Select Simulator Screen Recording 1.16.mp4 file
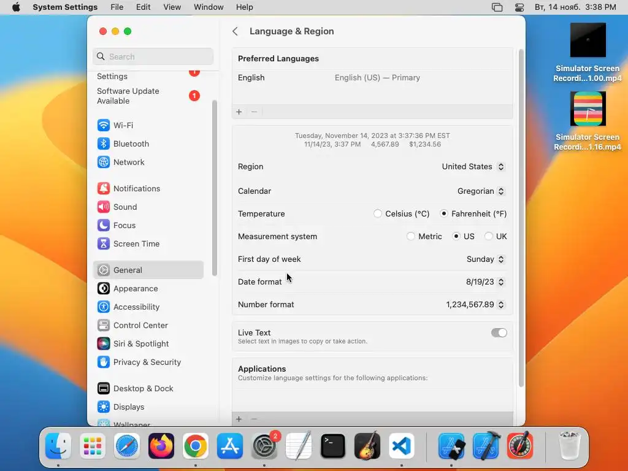This screenshot has width=628, height=471. [x=588, y=121]
